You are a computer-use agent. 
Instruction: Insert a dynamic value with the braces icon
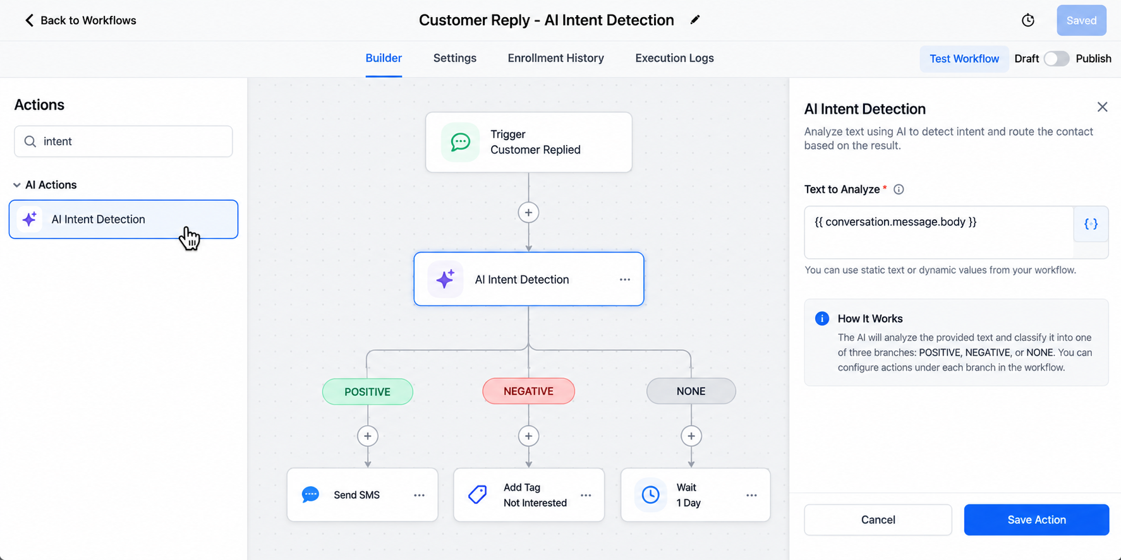(1091, 224)
